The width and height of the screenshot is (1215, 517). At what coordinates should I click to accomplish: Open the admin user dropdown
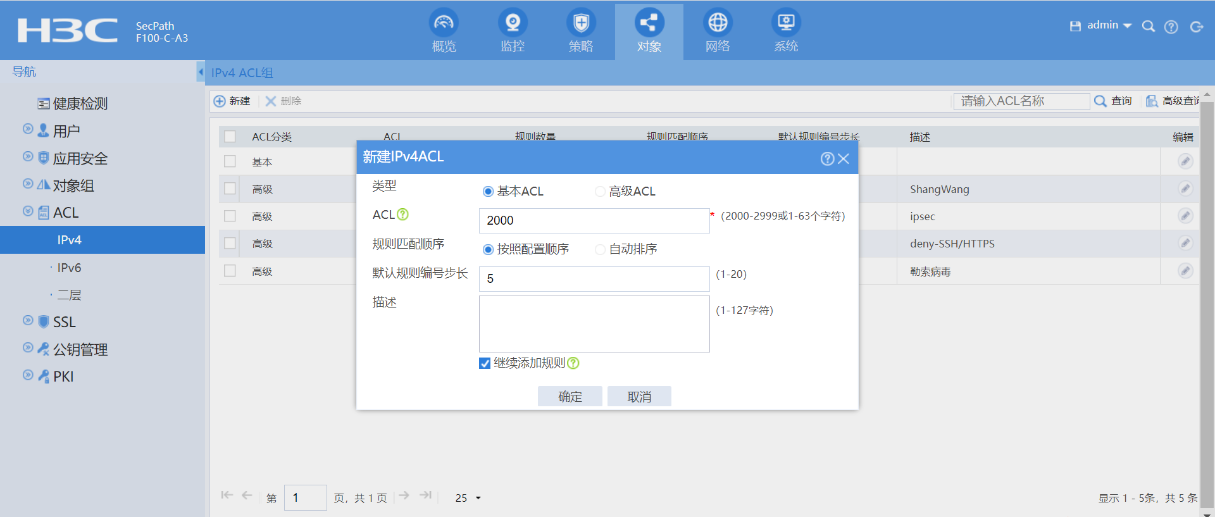pos(1109,25)
